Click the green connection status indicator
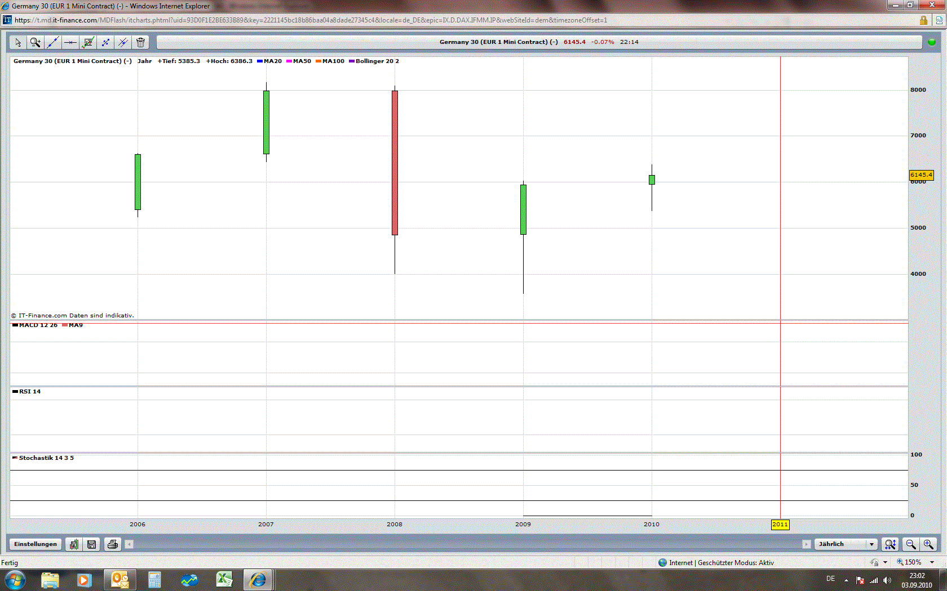The height and width of the screenshot is (591, 947). pos(931,42)
